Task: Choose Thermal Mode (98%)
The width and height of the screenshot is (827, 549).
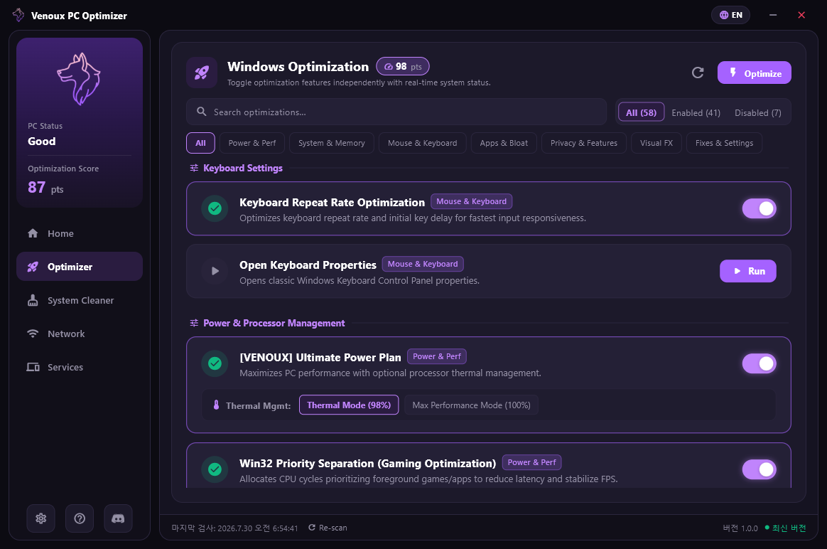Action: (349, 405)
